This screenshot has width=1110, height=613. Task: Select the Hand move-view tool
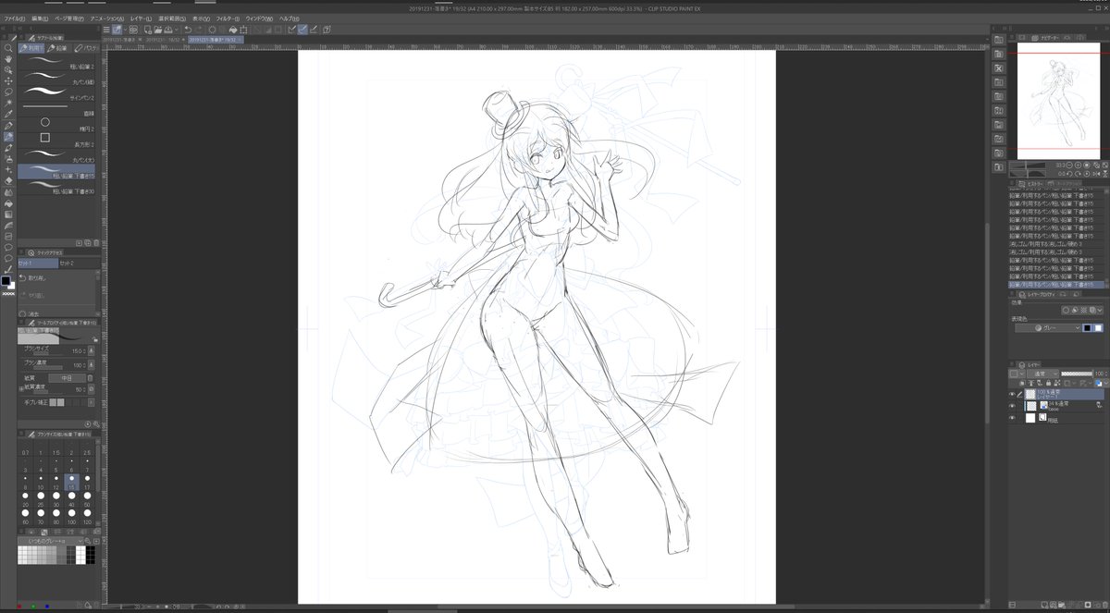pyautogui.click(x=8, y=59)
